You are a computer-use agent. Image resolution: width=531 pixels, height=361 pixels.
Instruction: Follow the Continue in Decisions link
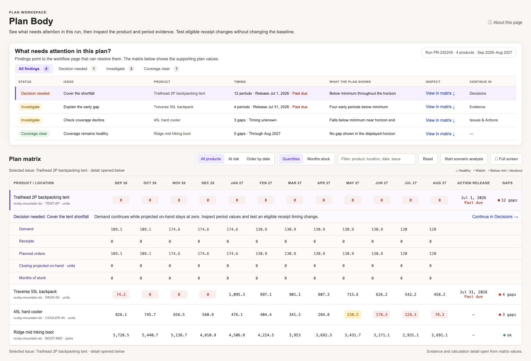pyautogui.click(x=495, y=217)
